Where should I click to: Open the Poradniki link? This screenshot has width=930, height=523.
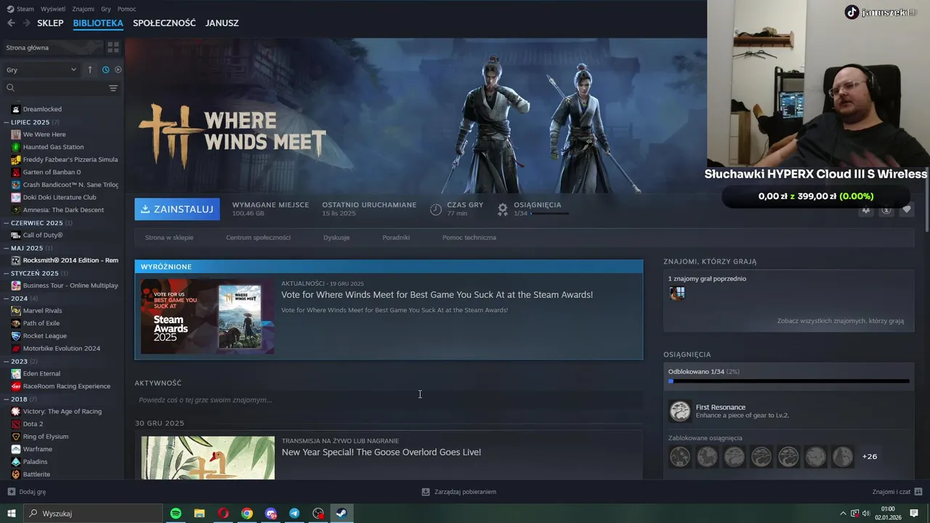pos(396,238)
